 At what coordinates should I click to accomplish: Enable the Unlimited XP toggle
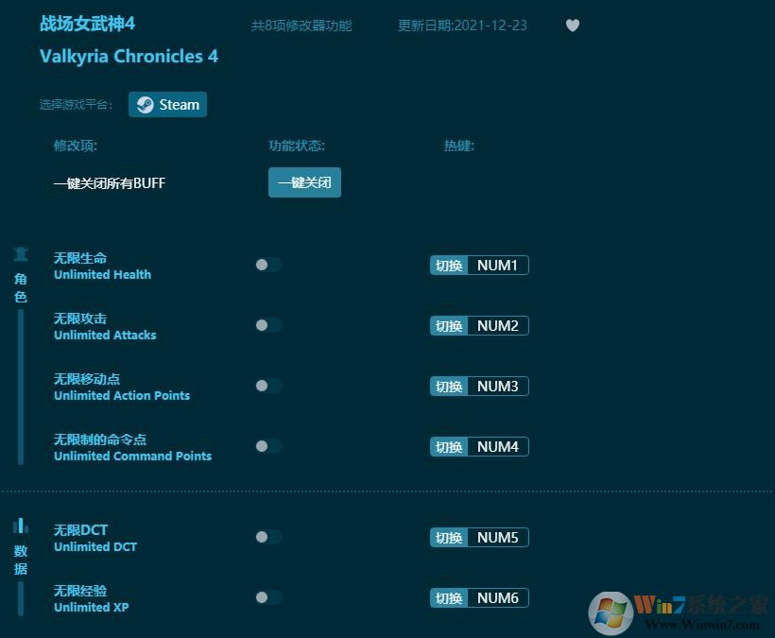point(267,597)
